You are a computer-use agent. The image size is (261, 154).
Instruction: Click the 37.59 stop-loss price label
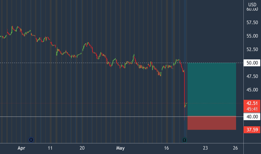(x=252, y=130)
